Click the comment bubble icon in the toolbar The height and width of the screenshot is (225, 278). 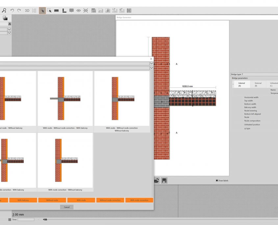click(x=71, y=10)
